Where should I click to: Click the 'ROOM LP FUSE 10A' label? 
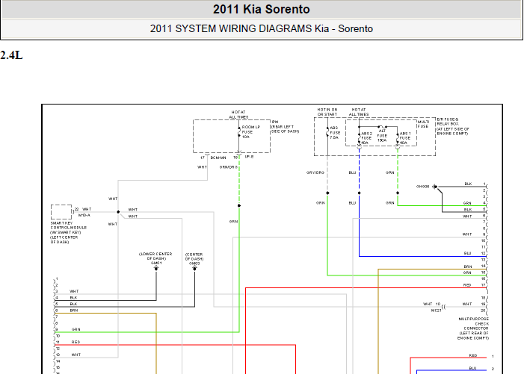[251, 132]
